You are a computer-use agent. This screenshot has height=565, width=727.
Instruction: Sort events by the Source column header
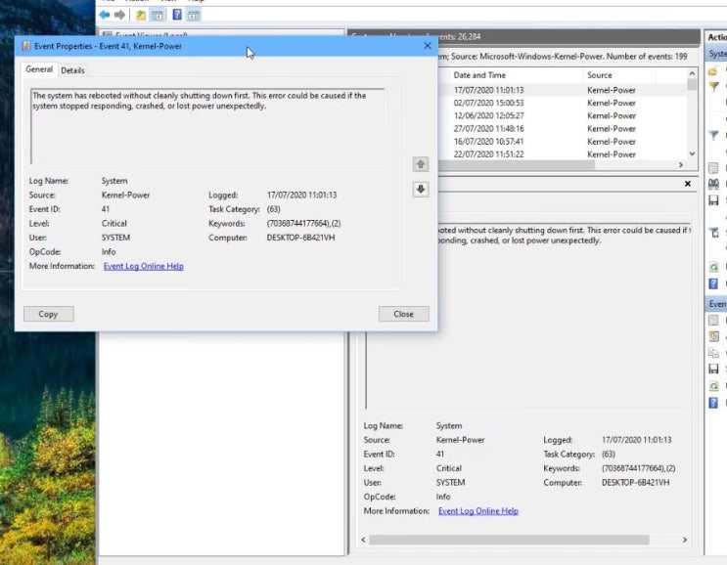pos(619,75)
